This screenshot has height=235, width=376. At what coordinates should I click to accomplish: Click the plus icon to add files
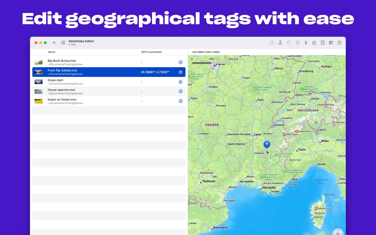(54, 43)
